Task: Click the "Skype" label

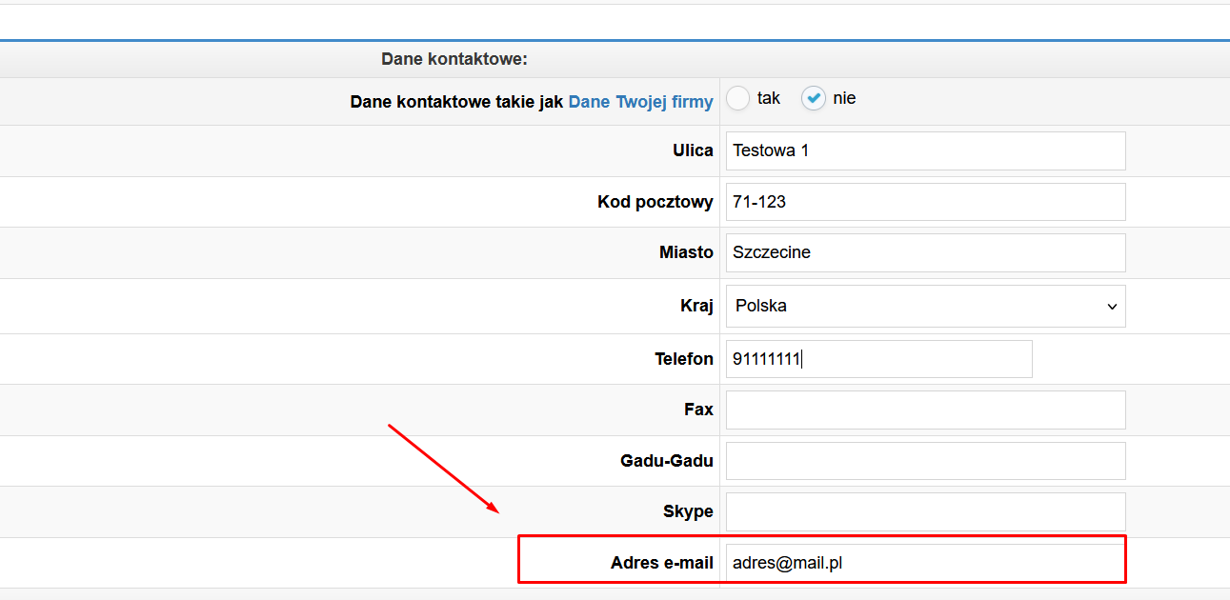Action: (688, 512)
